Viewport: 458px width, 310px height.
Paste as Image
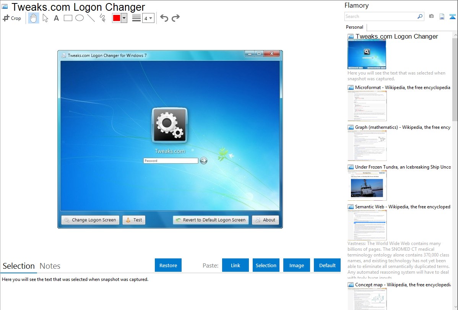point(297,265)
